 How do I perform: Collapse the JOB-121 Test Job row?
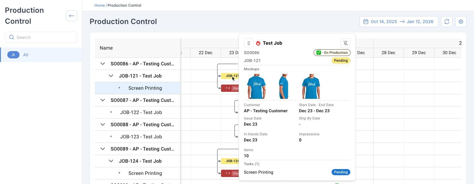click(111, 76)
